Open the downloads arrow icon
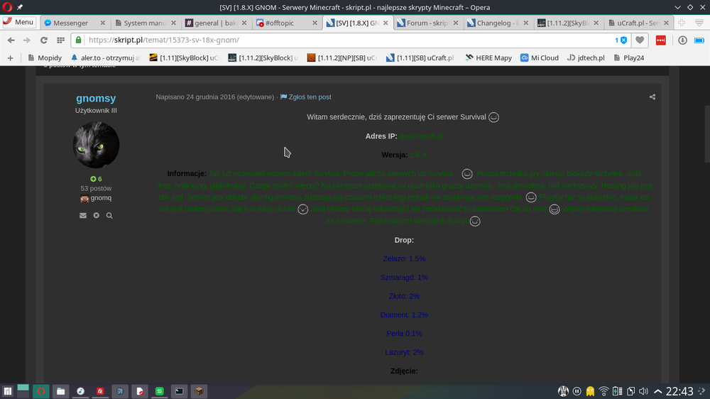This screenshot has width=710, height=399. pos(682,40)
